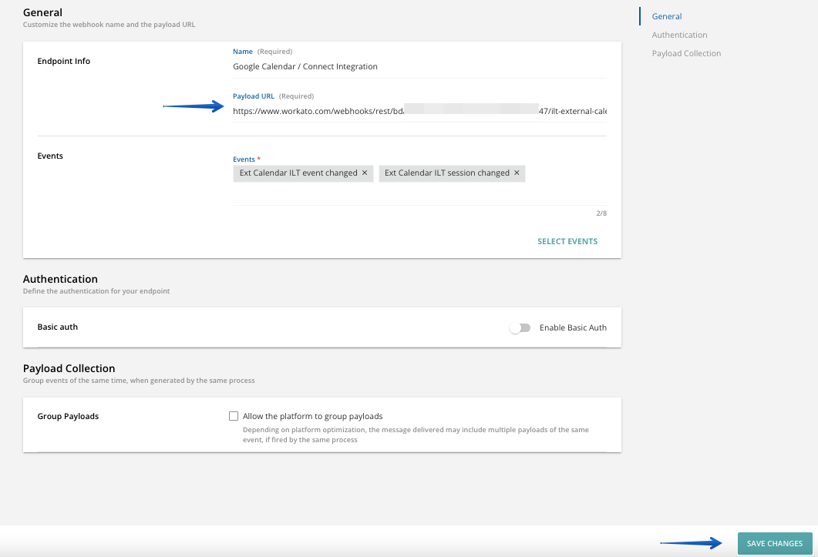818x557 pixels.
Task: Select the 'Ext Calendar ILT session changed' chip text
Action: tap(446, 173)
